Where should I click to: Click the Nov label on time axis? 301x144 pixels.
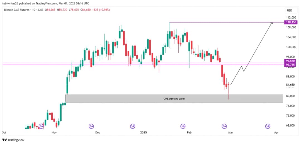pyautogui.click(x=54, y=133)
